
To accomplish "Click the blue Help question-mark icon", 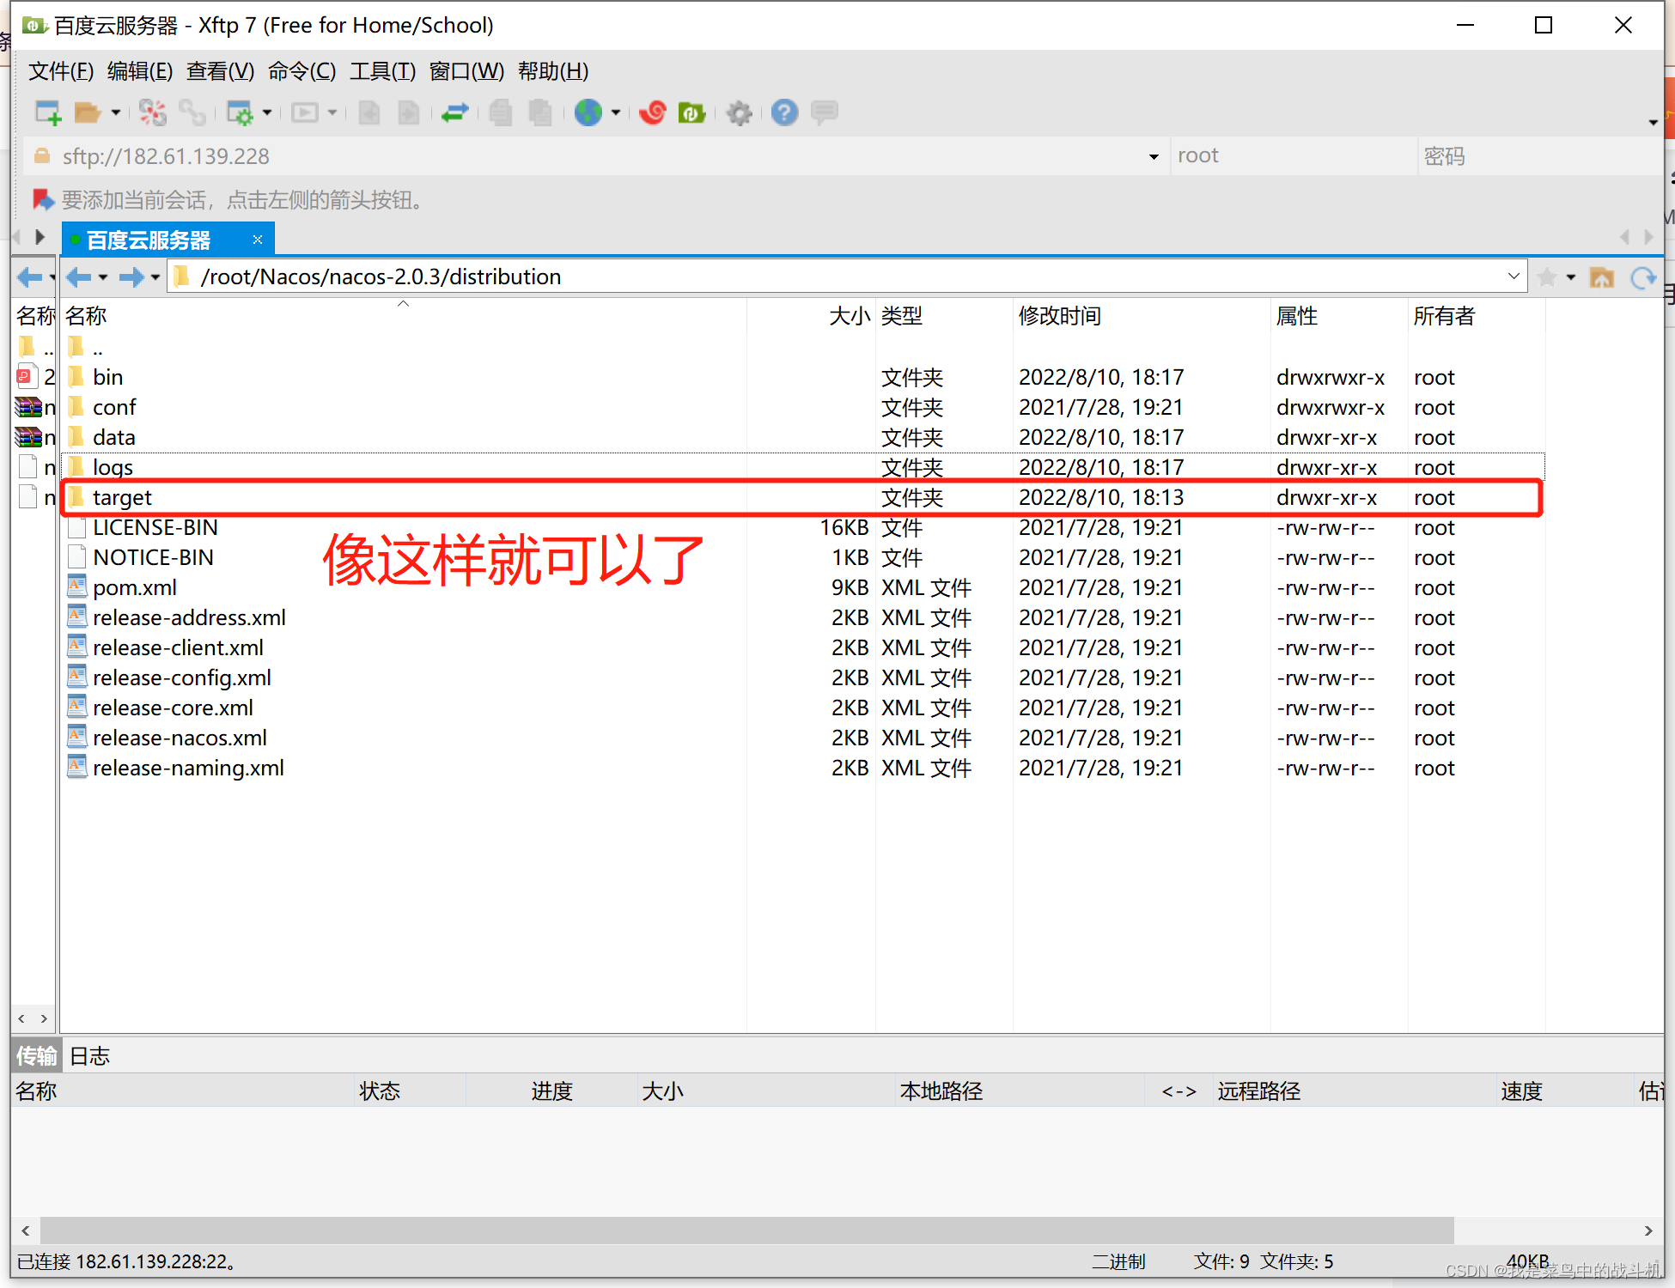I will coord(784,112).
